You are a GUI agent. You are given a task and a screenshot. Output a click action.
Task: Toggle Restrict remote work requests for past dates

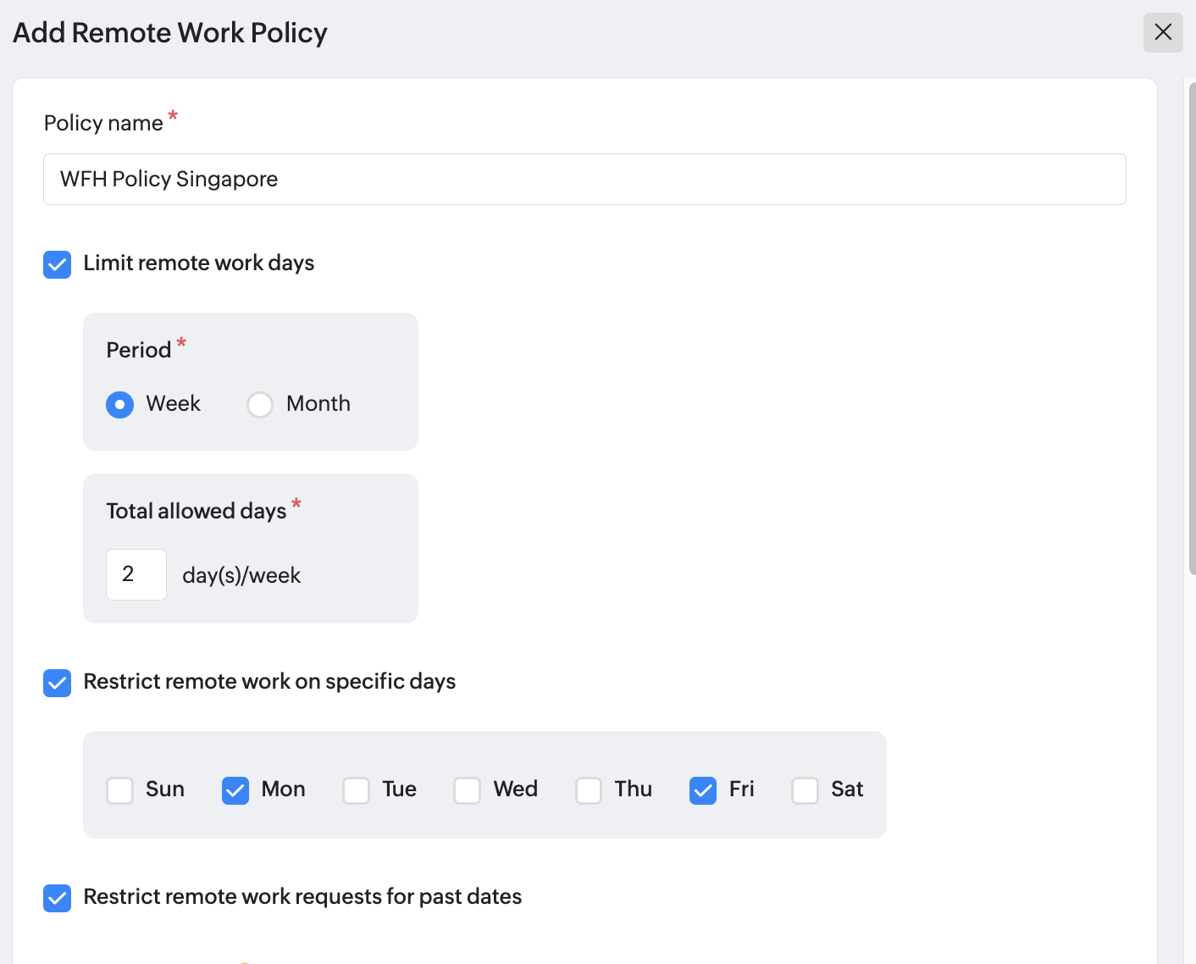[x=58, y=898]
